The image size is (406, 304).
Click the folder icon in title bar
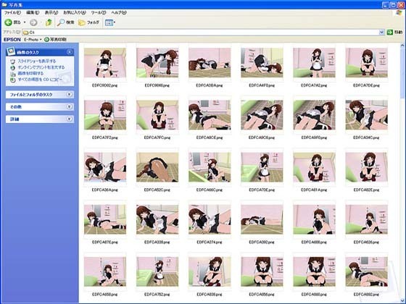[x=4, y=4]
